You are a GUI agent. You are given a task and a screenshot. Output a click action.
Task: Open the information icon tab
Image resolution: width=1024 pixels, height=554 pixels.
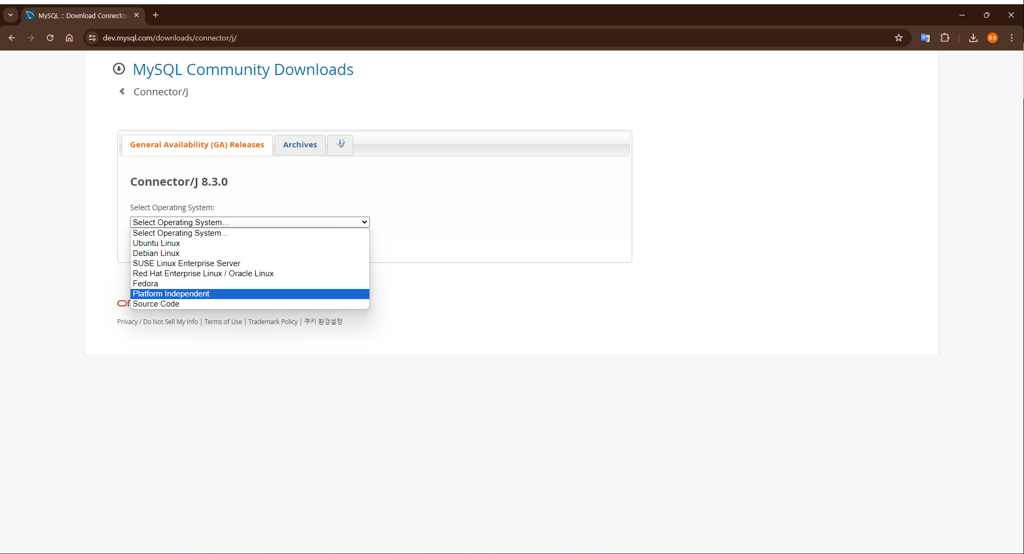340,144
